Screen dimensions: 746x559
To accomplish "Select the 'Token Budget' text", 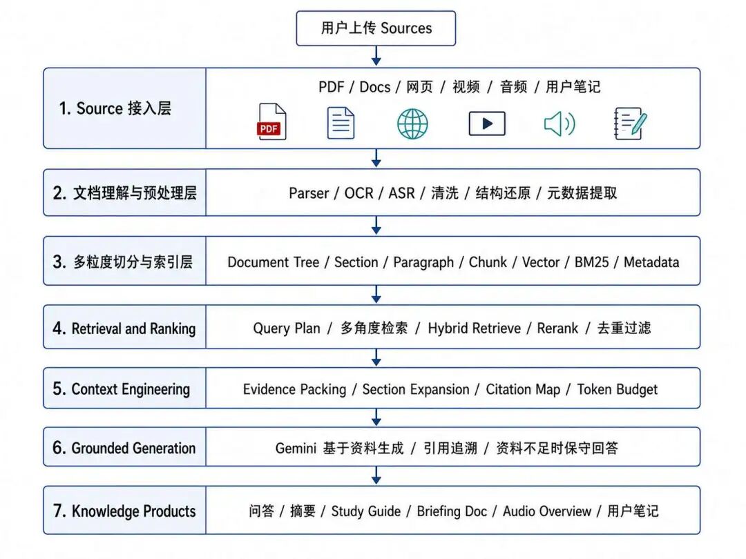I will coord(617,389).
